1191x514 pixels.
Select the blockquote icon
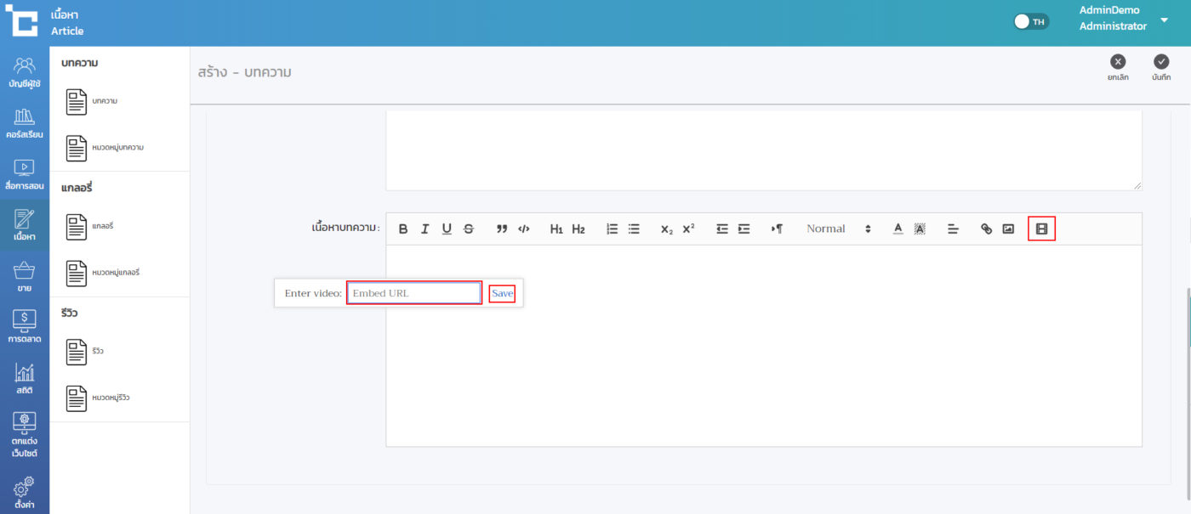click(x=502, y=229)
